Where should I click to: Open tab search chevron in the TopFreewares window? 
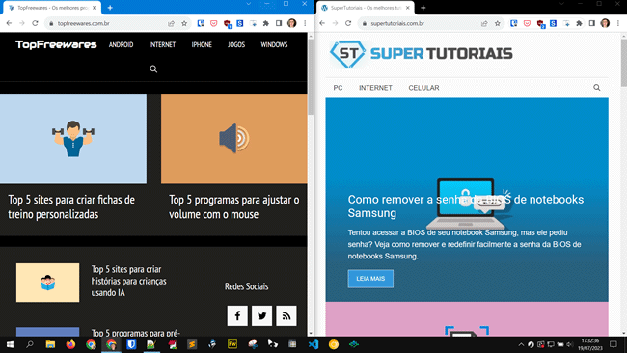[248, 4]
